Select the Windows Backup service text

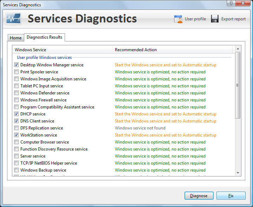[x=43, y=170]
